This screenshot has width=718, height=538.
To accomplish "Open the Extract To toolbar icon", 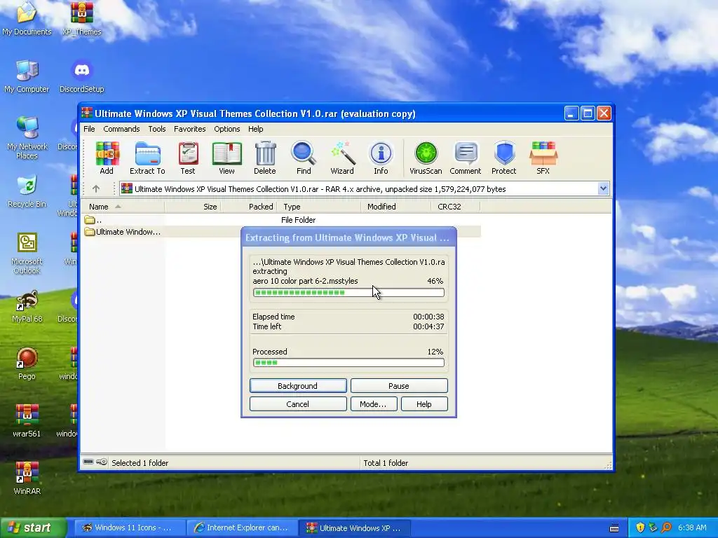I will [147, 158].
